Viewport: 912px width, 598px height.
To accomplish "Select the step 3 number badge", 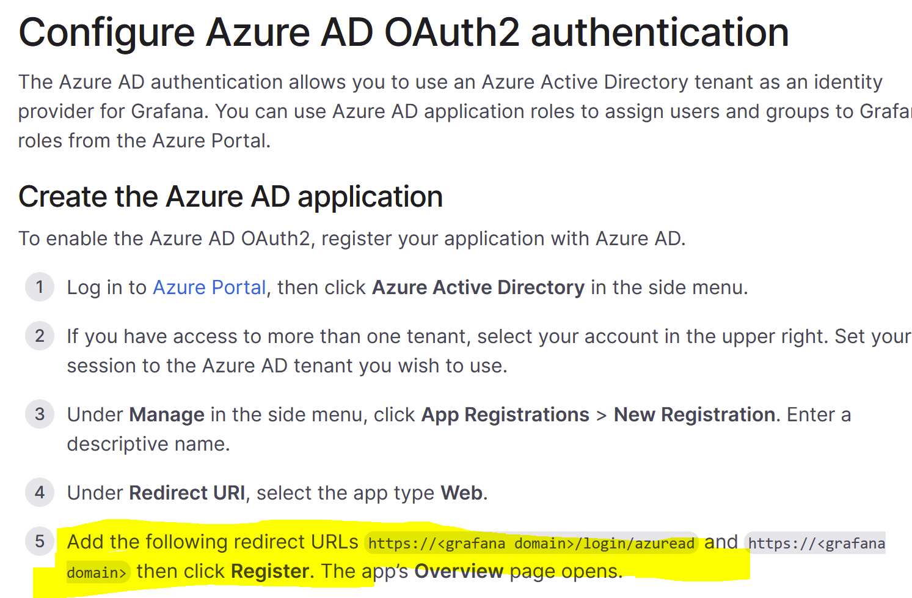I will pyautogui.click(x=39, y=414).
